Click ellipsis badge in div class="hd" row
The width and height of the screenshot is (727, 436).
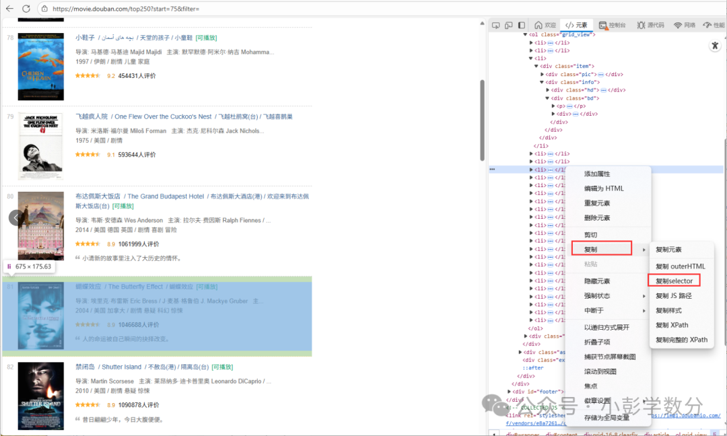click(603, 90)
